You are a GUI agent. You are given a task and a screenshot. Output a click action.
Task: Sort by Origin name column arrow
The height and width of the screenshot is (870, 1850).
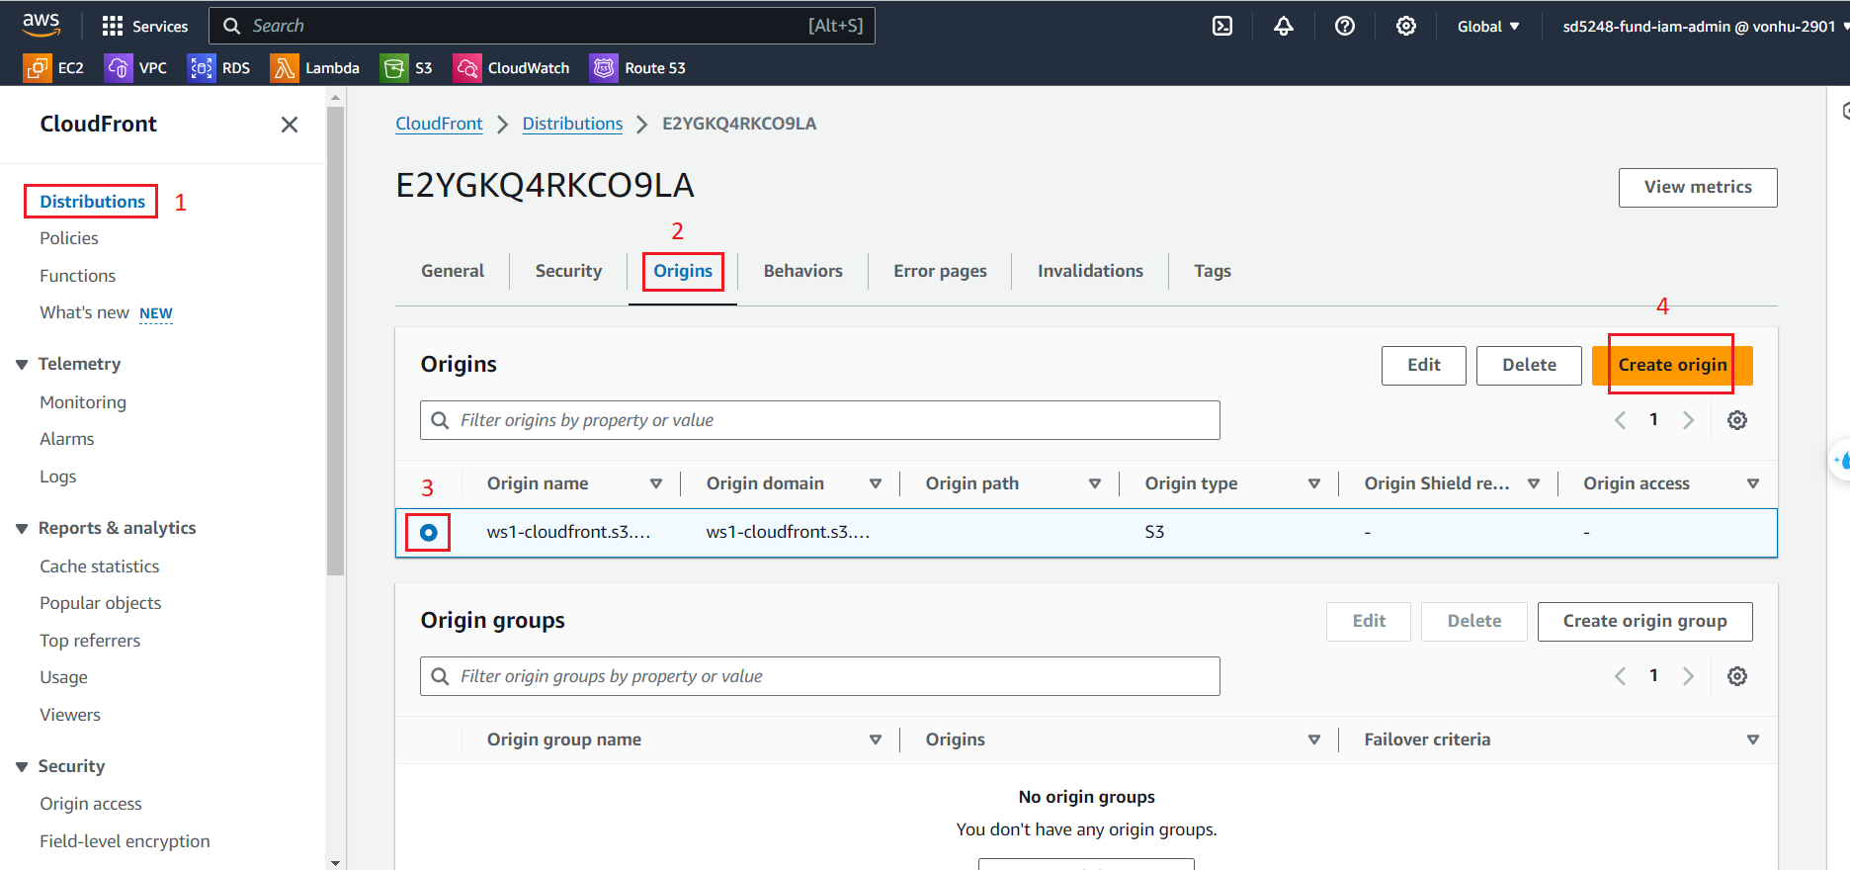656,483
